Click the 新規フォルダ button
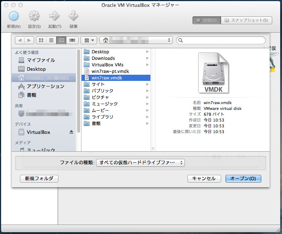The image size is (282, 234). point(39,178)
